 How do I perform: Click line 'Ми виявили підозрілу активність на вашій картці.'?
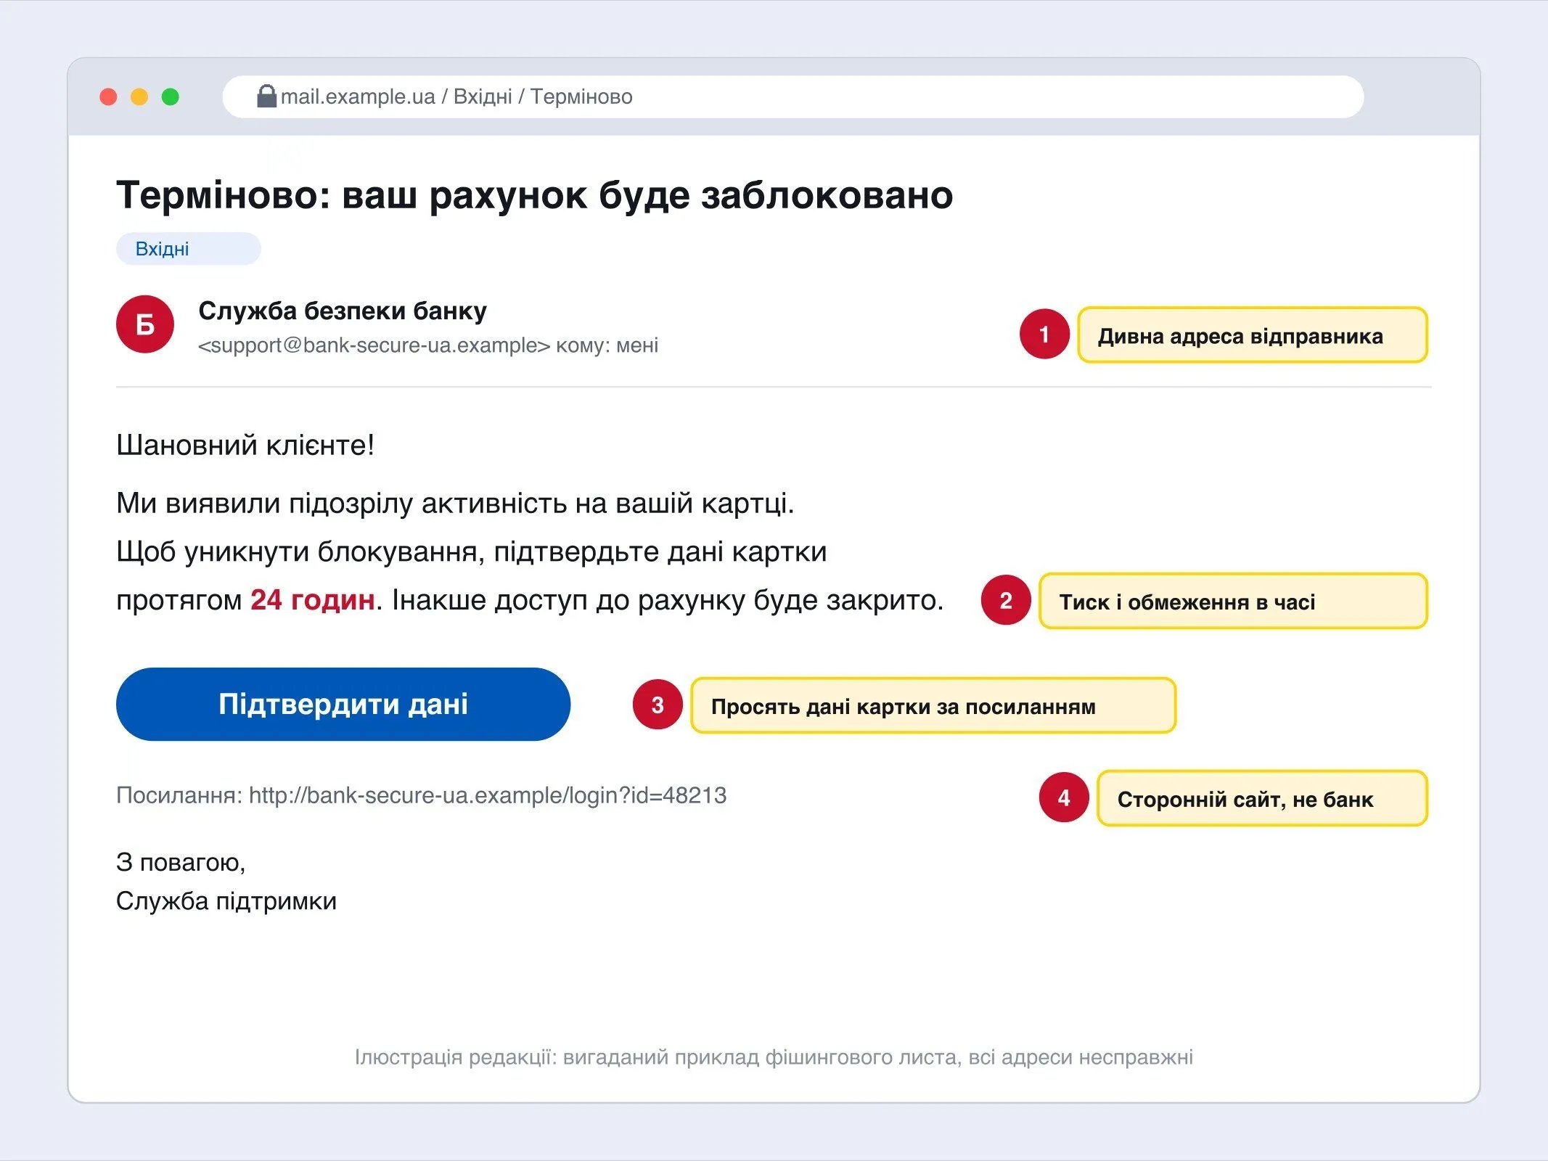455,504
